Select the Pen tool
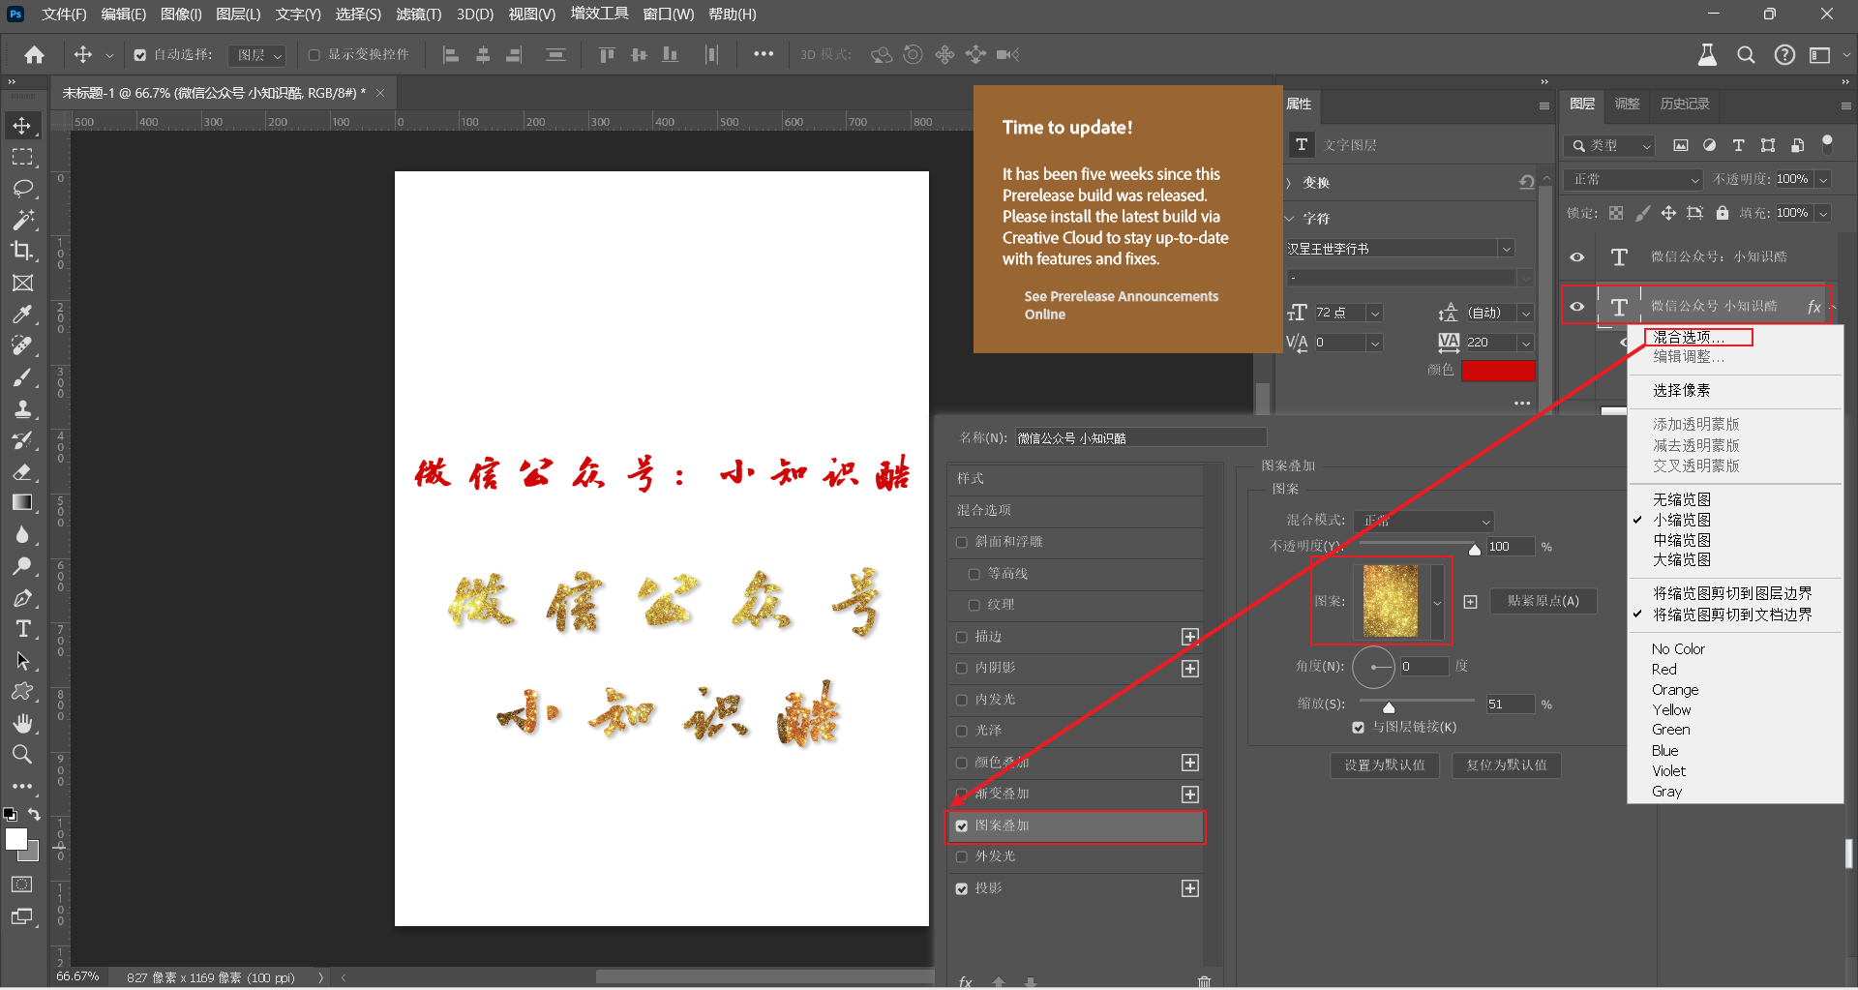 tap(22, 598)
